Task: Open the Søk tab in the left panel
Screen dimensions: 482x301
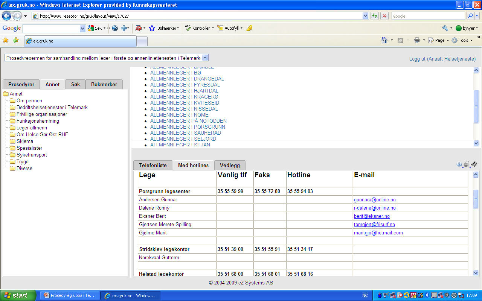Action: coord(75,84)
